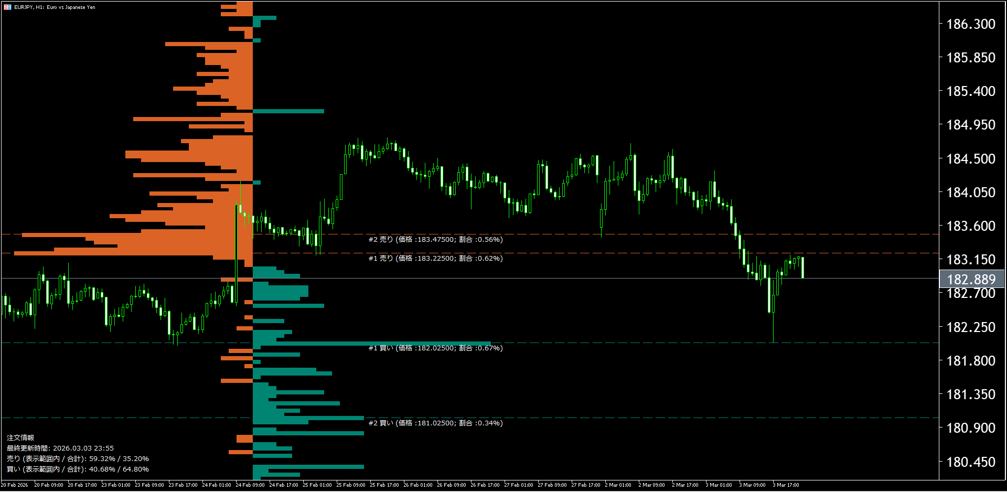The height and width of the screenshot is (492, 1007).
Task: Click the 183.150 price axis value
Action: 971,260
